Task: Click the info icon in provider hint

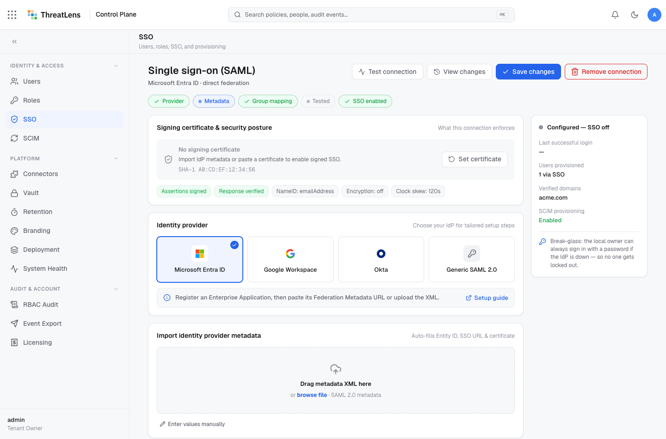Action: [x=167, y=298]
